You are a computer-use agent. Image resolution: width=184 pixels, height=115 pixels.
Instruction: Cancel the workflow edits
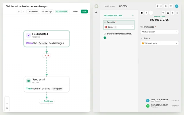click(75, 11)
